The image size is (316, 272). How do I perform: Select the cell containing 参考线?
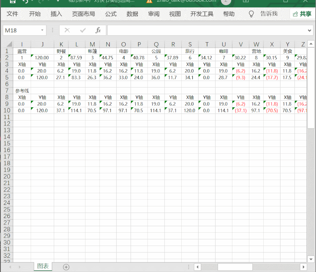pos(22,91)
